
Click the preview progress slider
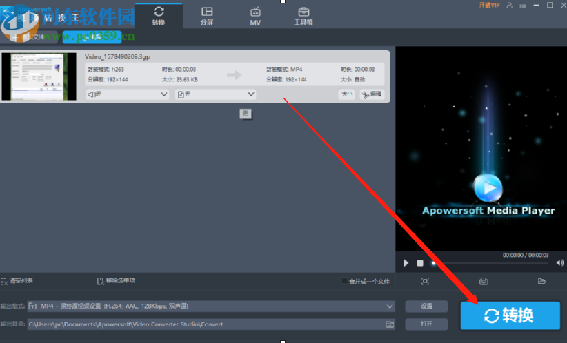[x=490, y=263]
